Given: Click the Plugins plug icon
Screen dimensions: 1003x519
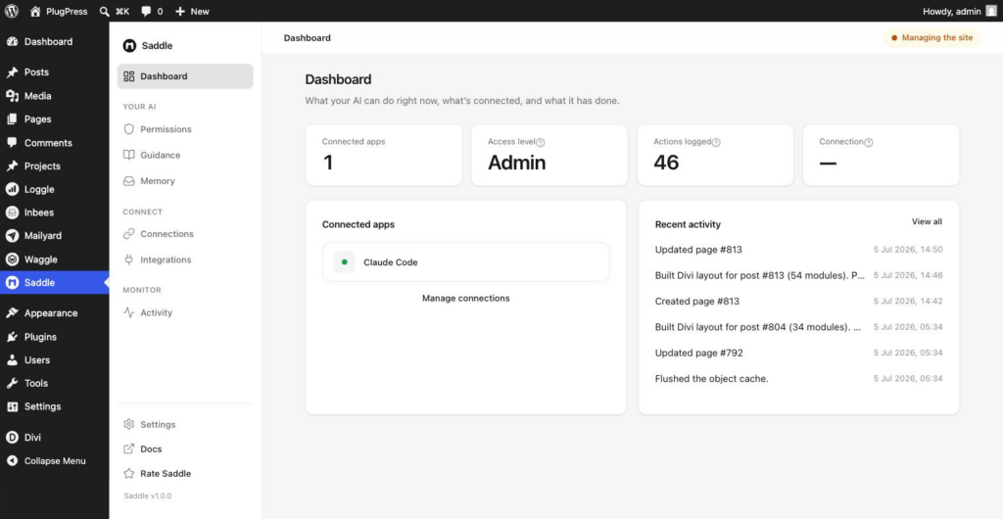Looking at the screenshot, I should pos(12,337).
